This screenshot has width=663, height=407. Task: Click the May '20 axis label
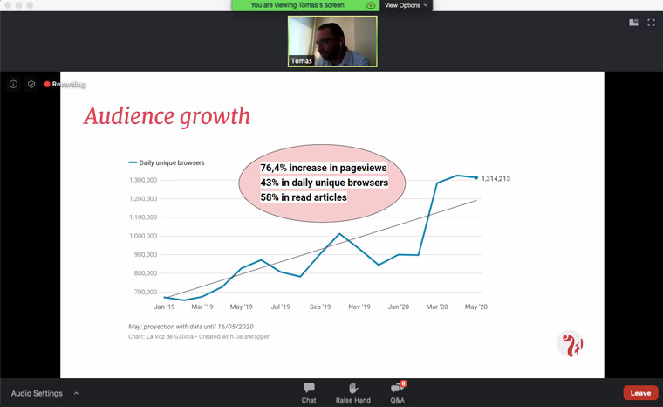coord(476,307)
